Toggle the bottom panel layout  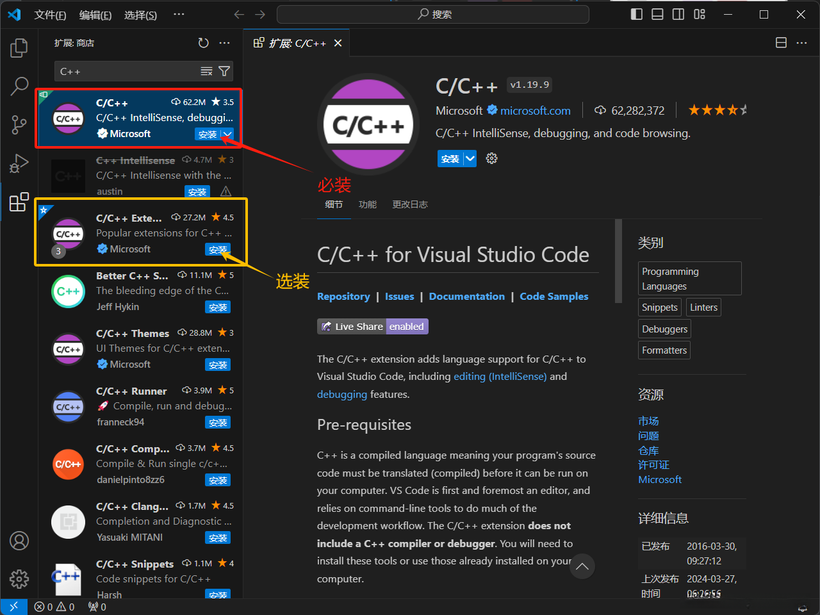tap(657, 14)
